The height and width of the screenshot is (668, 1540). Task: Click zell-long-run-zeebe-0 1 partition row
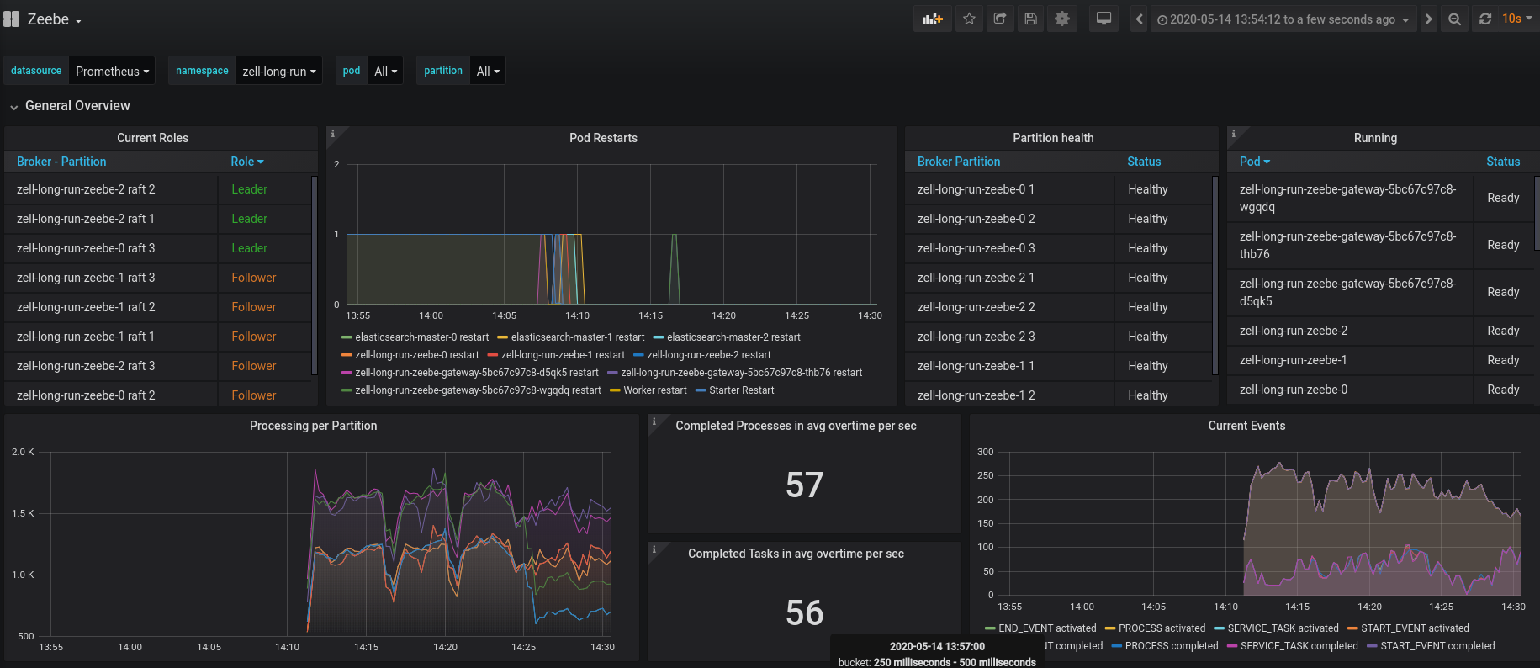click(1058, 189)
